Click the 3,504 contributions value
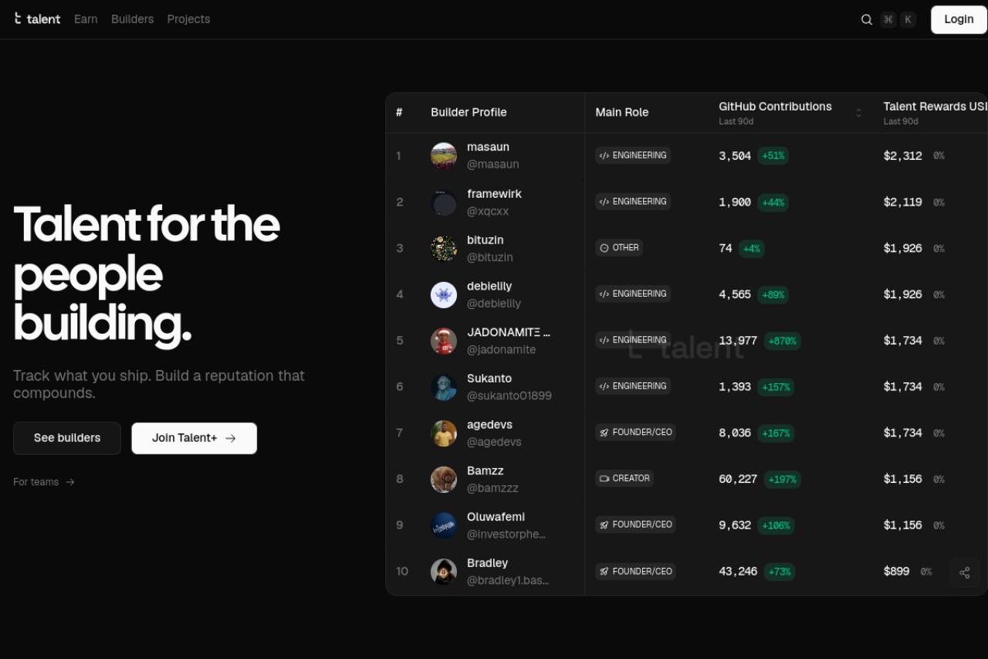This screenshot has width=988, height=659. [x=735, y=156]
